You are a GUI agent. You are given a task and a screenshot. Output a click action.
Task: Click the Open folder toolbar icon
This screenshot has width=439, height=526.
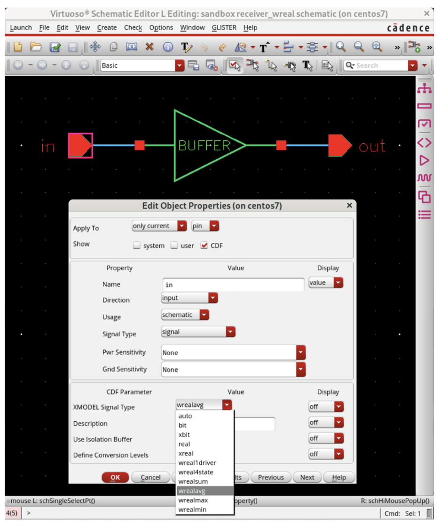[36, 47]
